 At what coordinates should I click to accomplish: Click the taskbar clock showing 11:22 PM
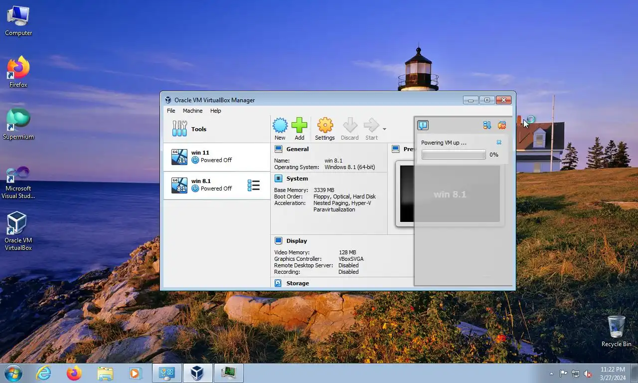pyautogui.click(x=613, y=373)
